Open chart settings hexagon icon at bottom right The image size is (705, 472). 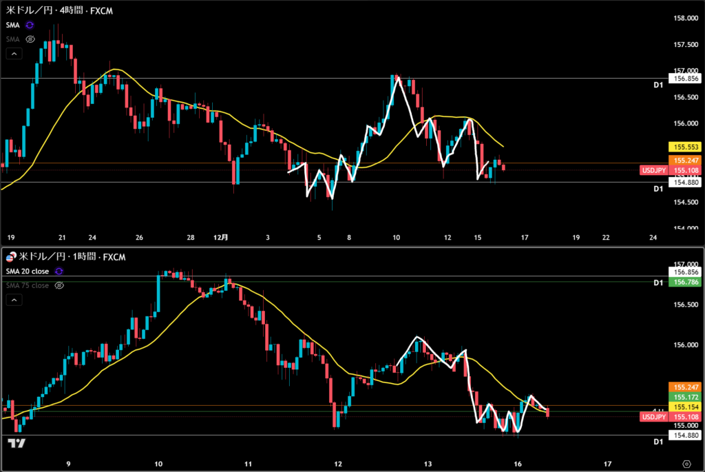pyautogui.click(x=686, y=464)
